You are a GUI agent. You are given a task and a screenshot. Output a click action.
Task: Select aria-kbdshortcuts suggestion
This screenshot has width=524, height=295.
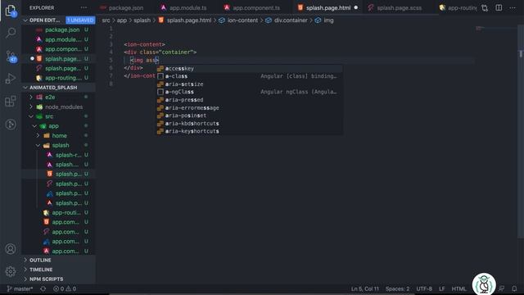pos(250,124)
